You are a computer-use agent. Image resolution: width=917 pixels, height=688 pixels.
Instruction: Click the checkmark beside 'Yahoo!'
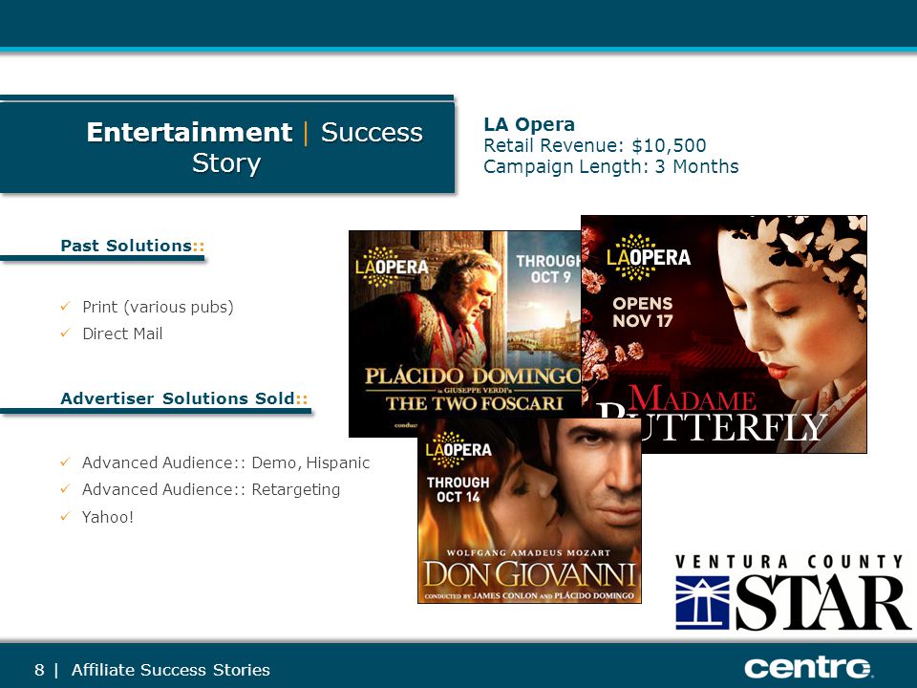(66, 516)
